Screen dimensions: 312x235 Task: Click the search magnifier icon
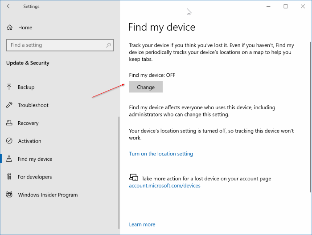coord(108,45)
